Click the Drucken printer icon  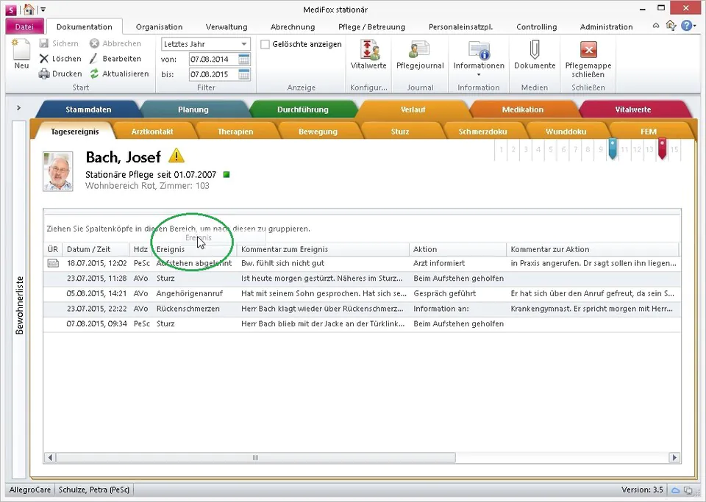[x=44, y=74]
